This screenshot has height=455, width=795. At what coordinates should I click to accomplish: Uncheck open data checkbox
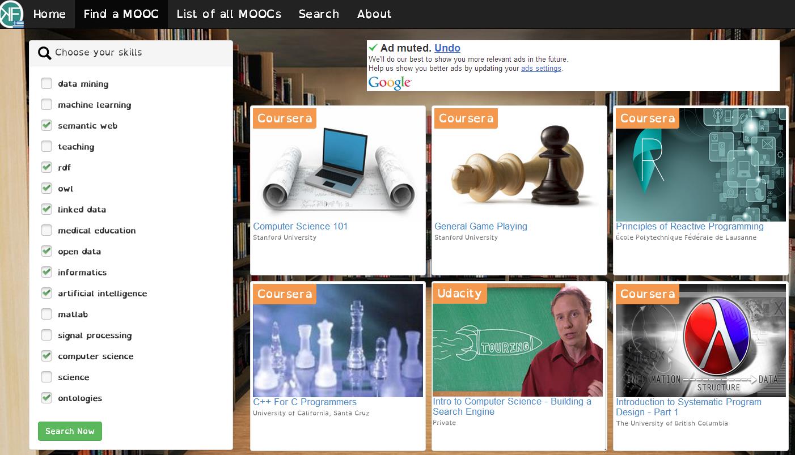coord(46,251)
